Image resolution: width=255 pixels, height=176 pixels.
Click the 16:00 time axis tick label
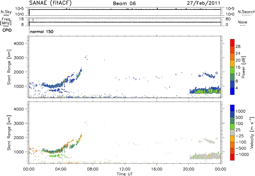(157, 169)
